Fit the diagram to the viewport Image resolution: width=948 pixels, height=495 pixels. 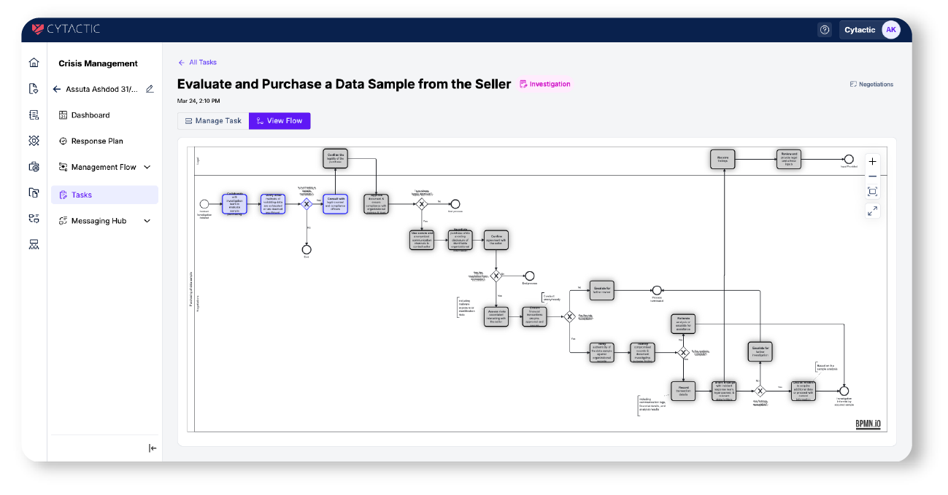(x=872, y=192)
